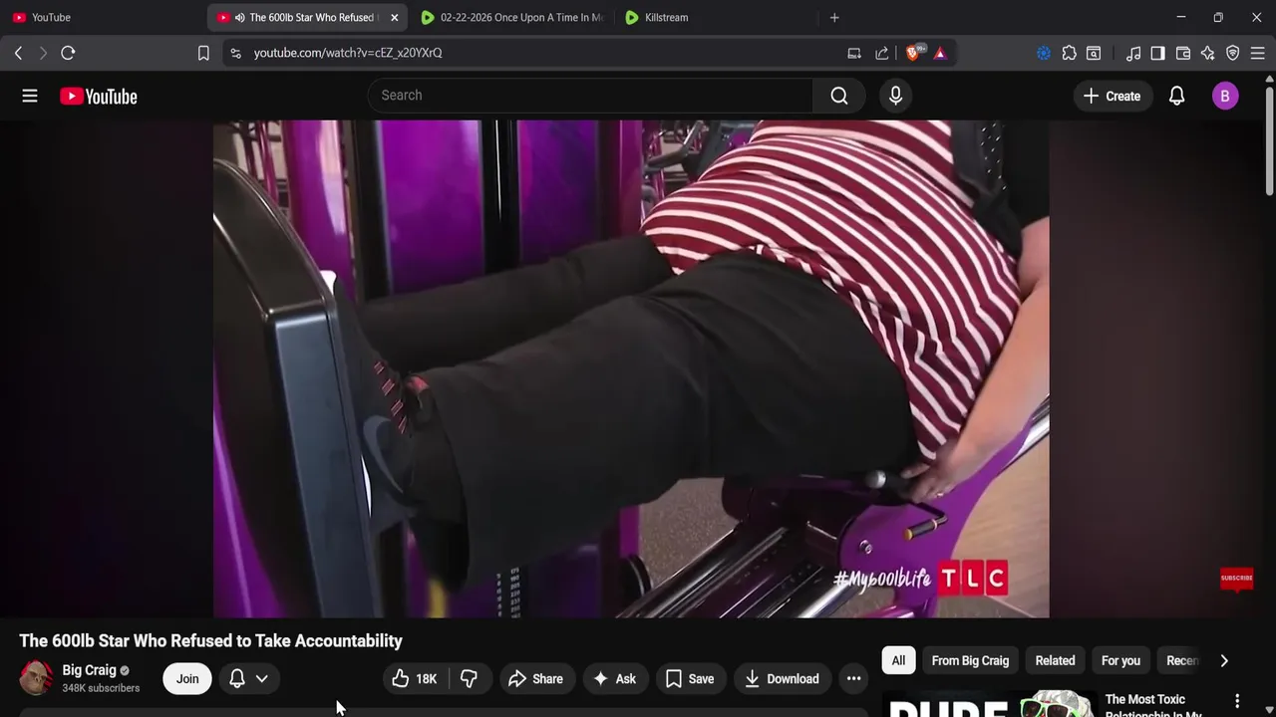This screenshot has width=1276, height=717.
Task: Select the From Big Craig chip
Action: (970, 660)
